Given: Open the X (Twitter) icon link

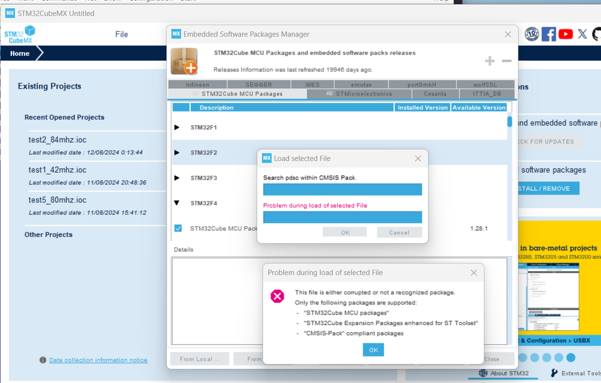Looking at the screenshot, I should coord(582,34).
